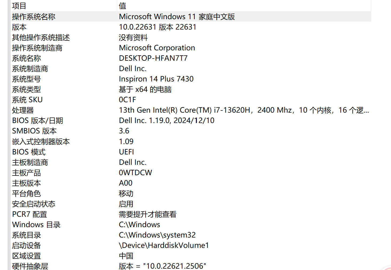Select the PCR7 配置 row
The height and width of the screenshot is (270, 391).
[x=29, y=214]
